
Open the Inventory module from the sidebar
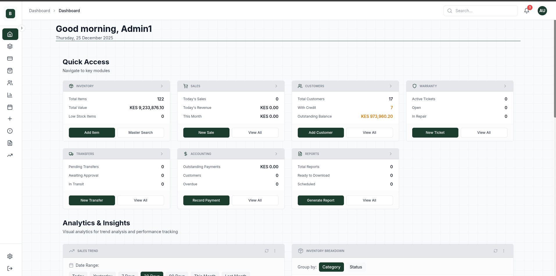(x=10, y=46)
